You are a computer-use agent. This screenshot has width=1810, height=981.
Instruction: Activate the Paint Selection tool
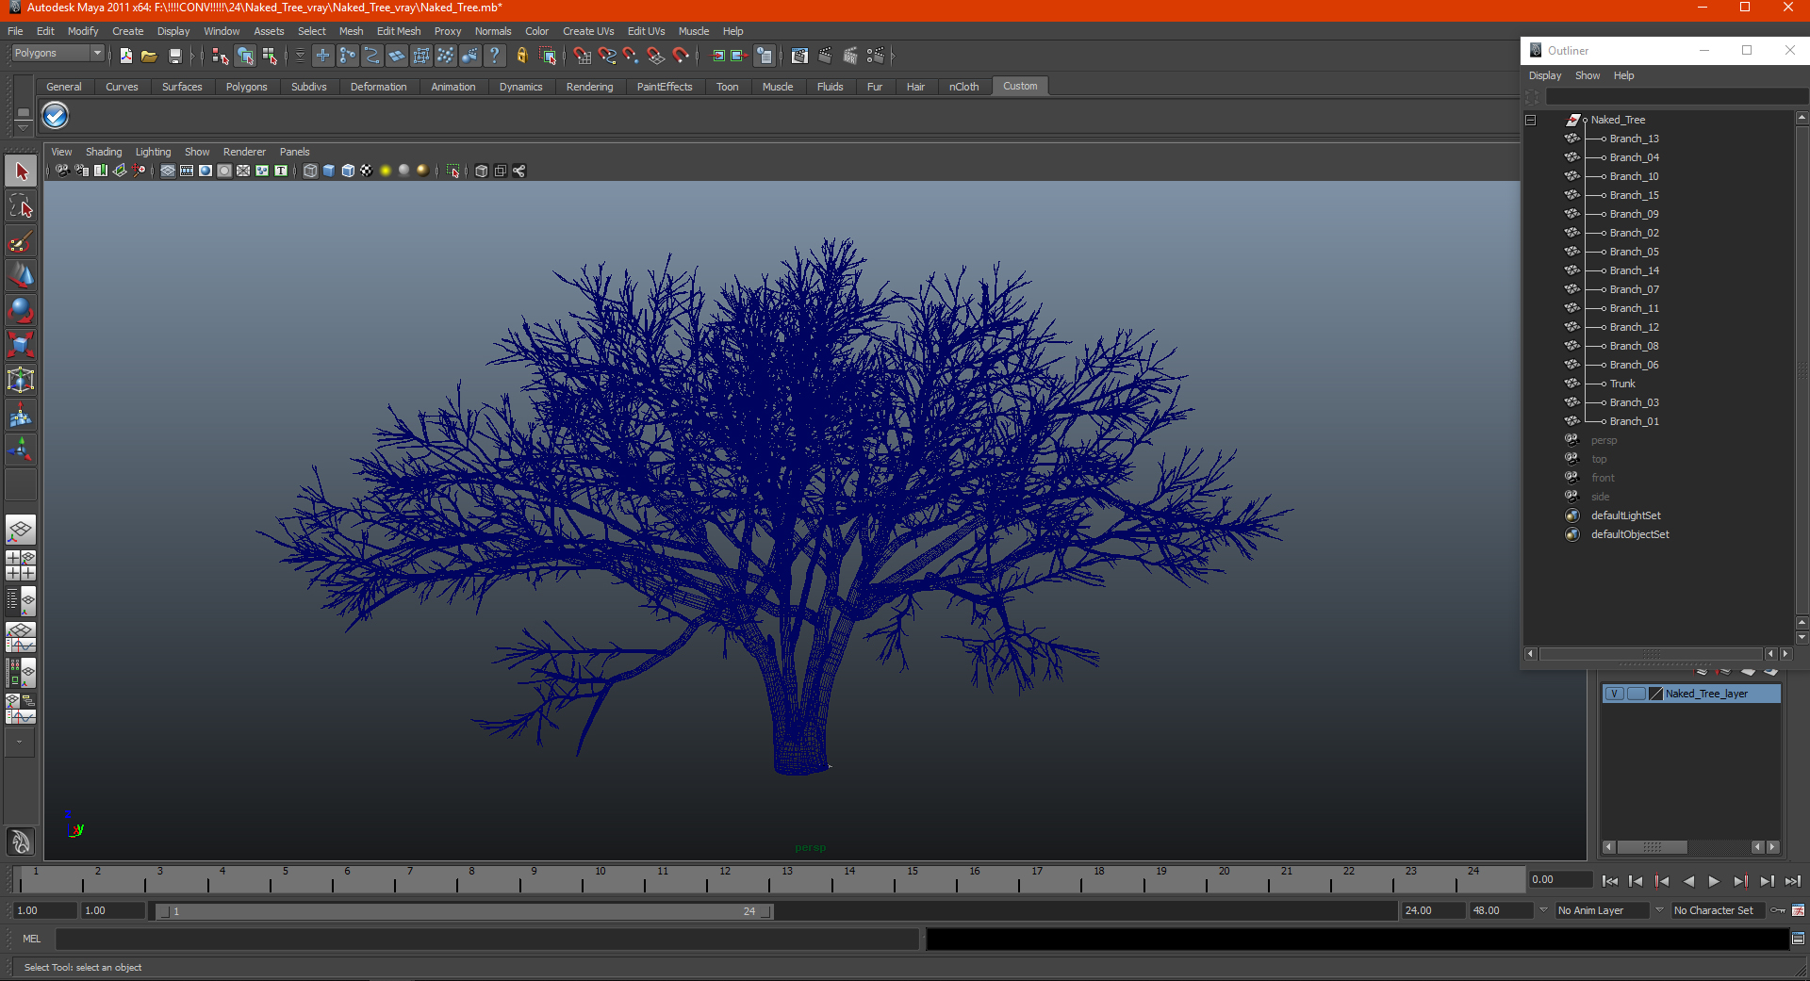pyautogui.click(x=21, y=241)
